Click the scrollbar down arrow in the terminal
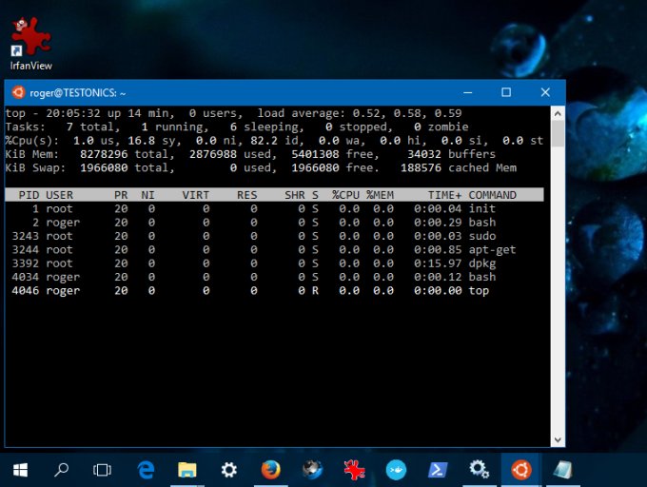The height and width of the screenshot is (487, 647). (558, 439)
